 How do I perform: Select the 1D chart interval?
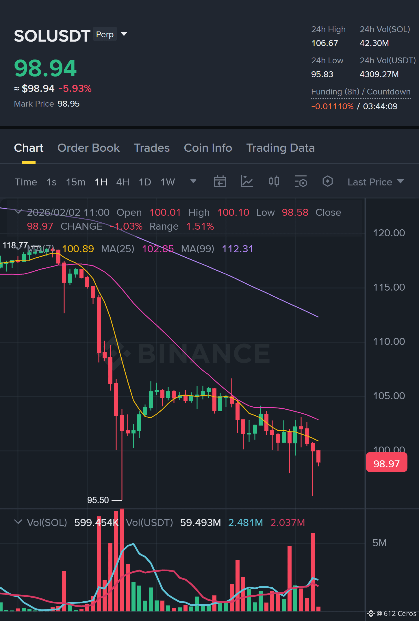(x=145, y=182)
